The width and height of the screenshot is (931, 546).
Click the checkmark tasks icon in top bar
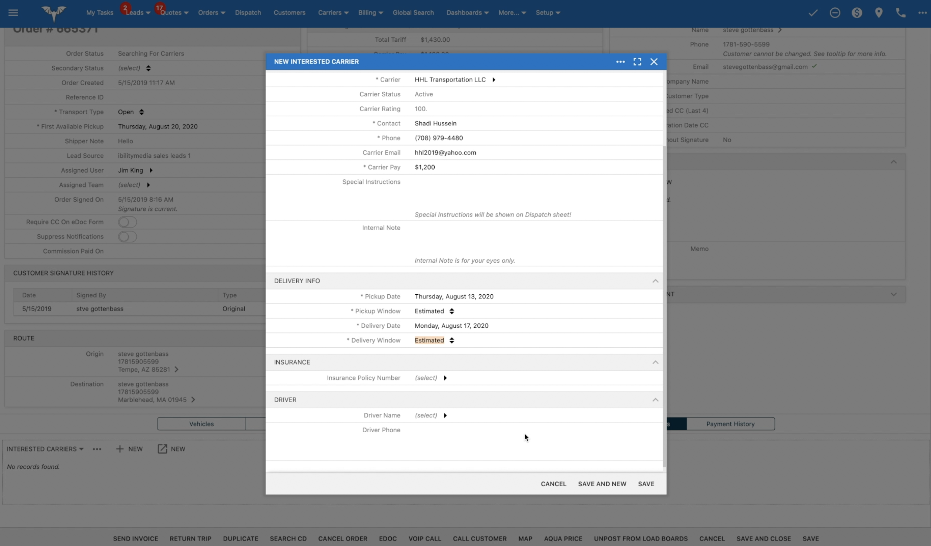click(x=813, y=13)
